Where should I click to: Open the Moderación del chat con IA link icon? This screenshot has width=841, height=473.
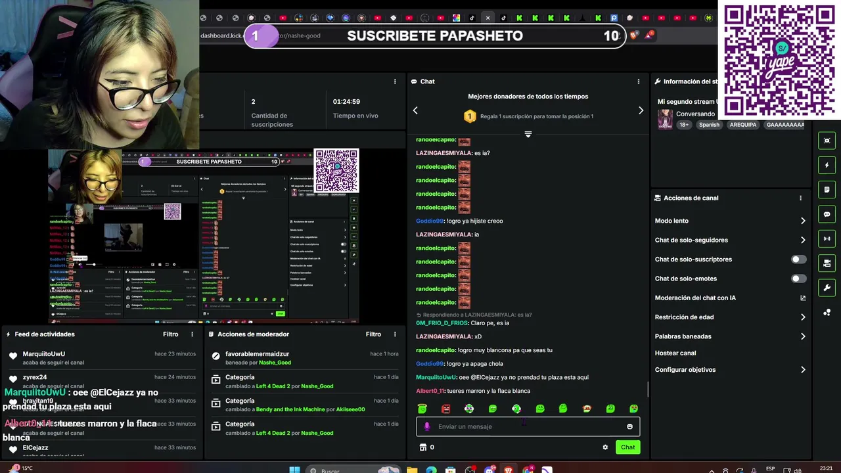[802, 298]
